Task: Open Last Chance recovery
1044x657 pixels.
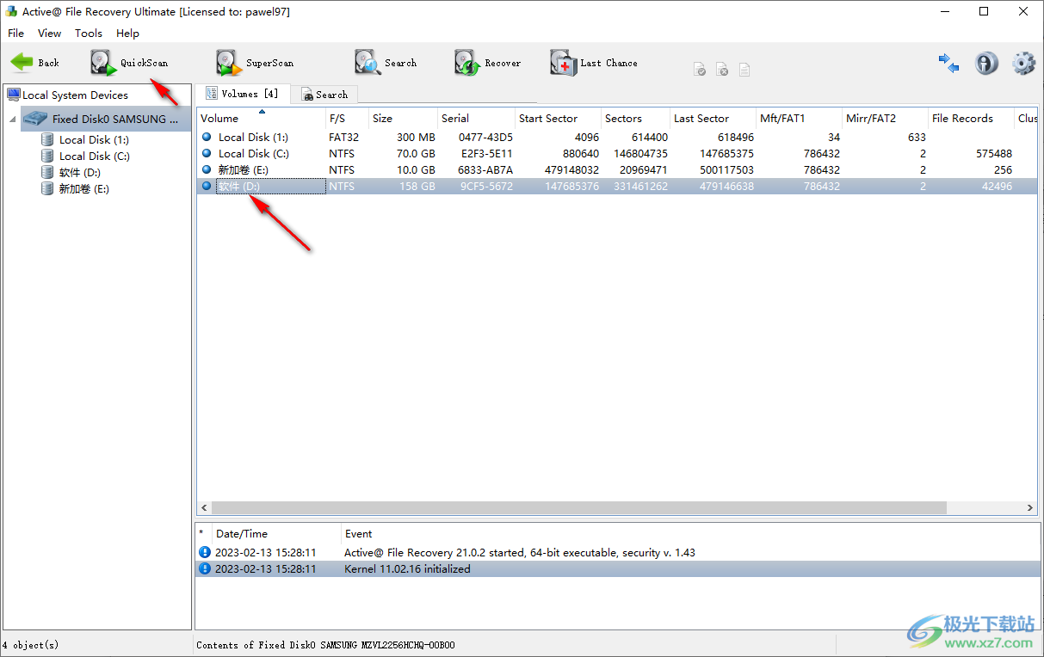Action: click(x=564, y=63)
